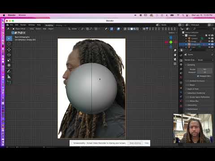
Task: Click Hide on the screen share bar
Action: click(146, 143)
